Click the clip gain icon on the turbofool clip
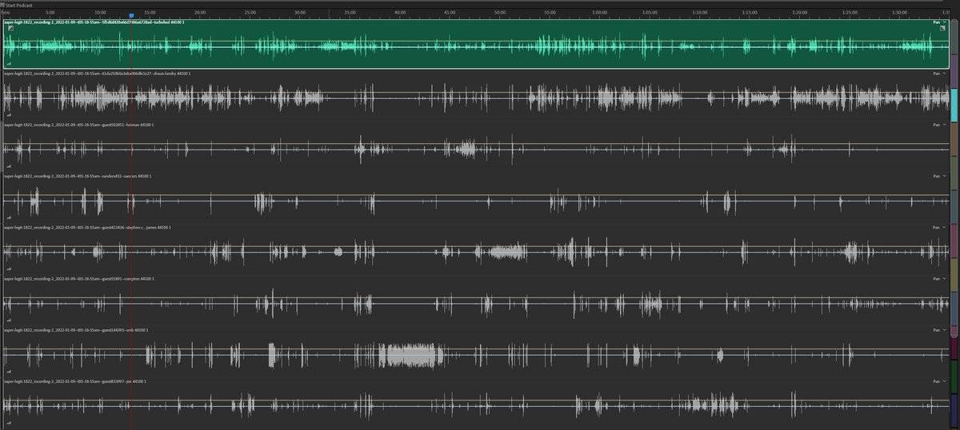 pyautogui.click(x=10, y=62)
